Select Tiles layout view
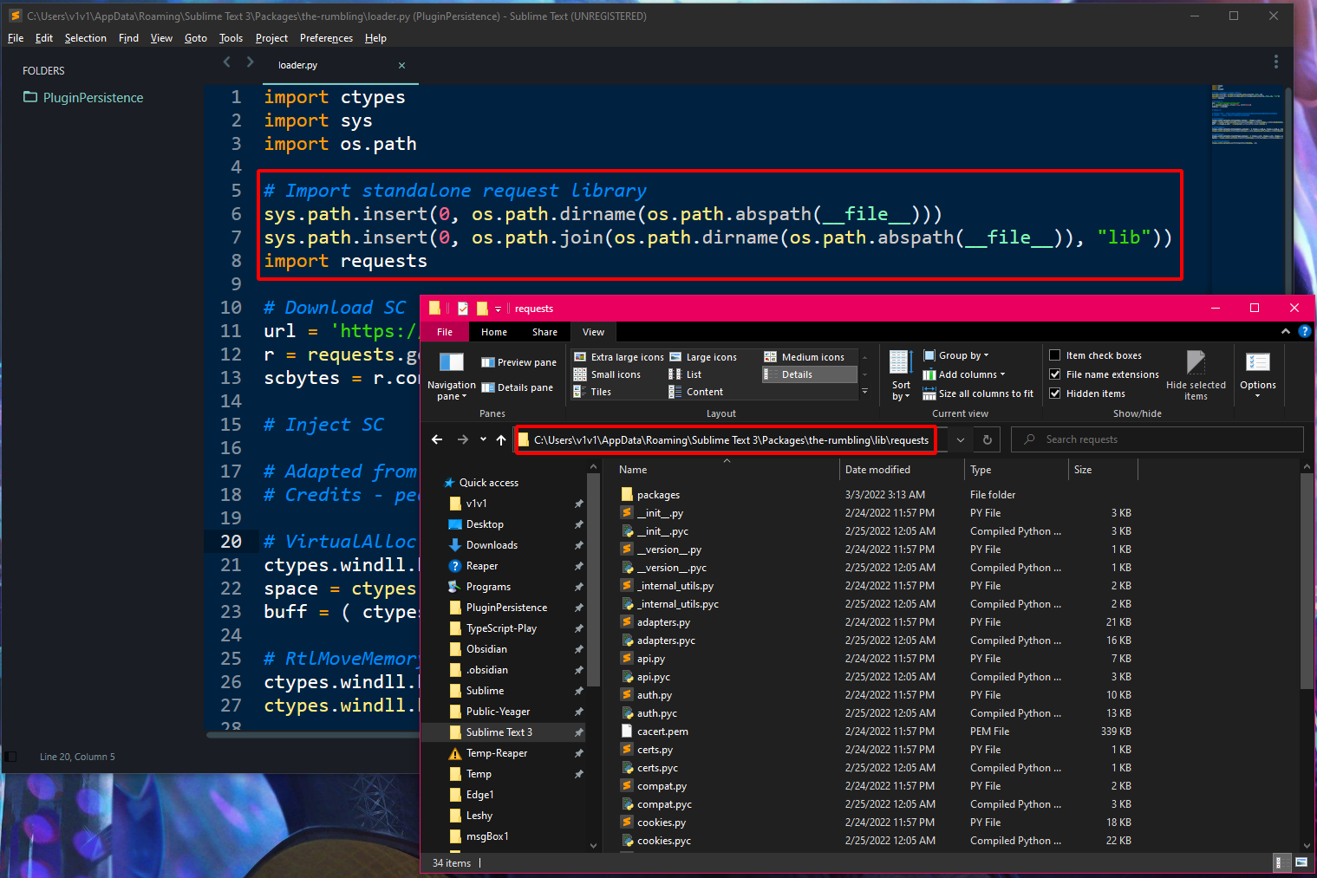The height and width of the screenshot is (878, 1317). (593, 392)
